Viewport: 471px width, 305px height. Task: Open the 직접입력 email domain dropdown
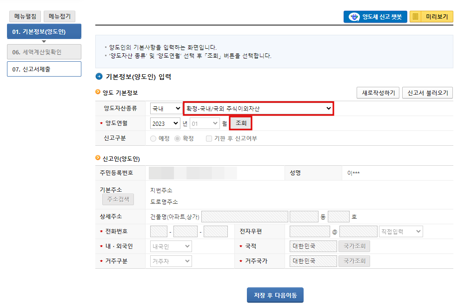point(400,231)
